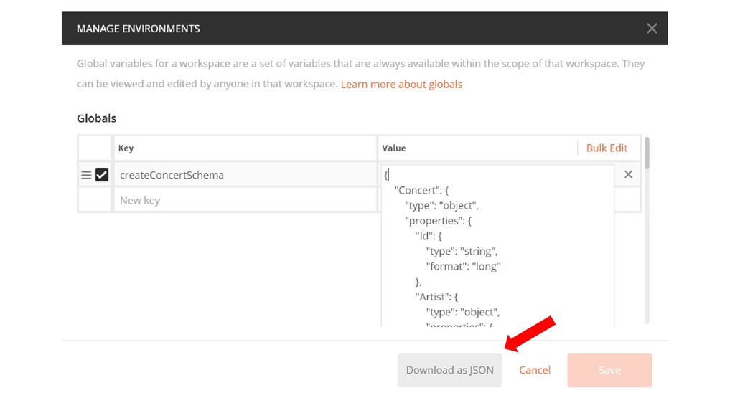
Task: Click the globals table scrollbar
Action: (x=647, y=153)
